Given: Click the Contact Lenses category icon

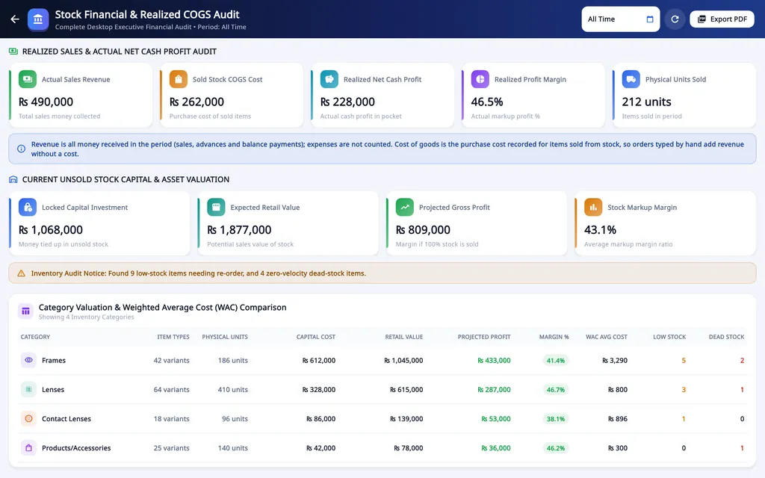Looking at the screenshot, I should (29, 418).
